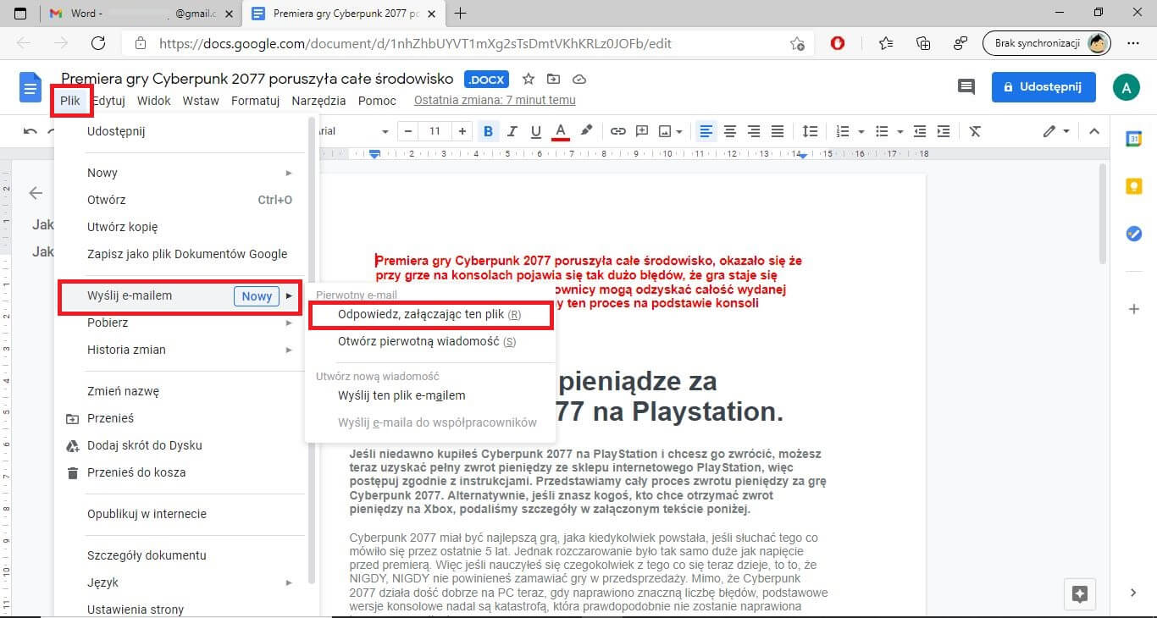Expand bulleted list style dropdown
This screenshot has height=618, width=1157.
pos(900,131)
